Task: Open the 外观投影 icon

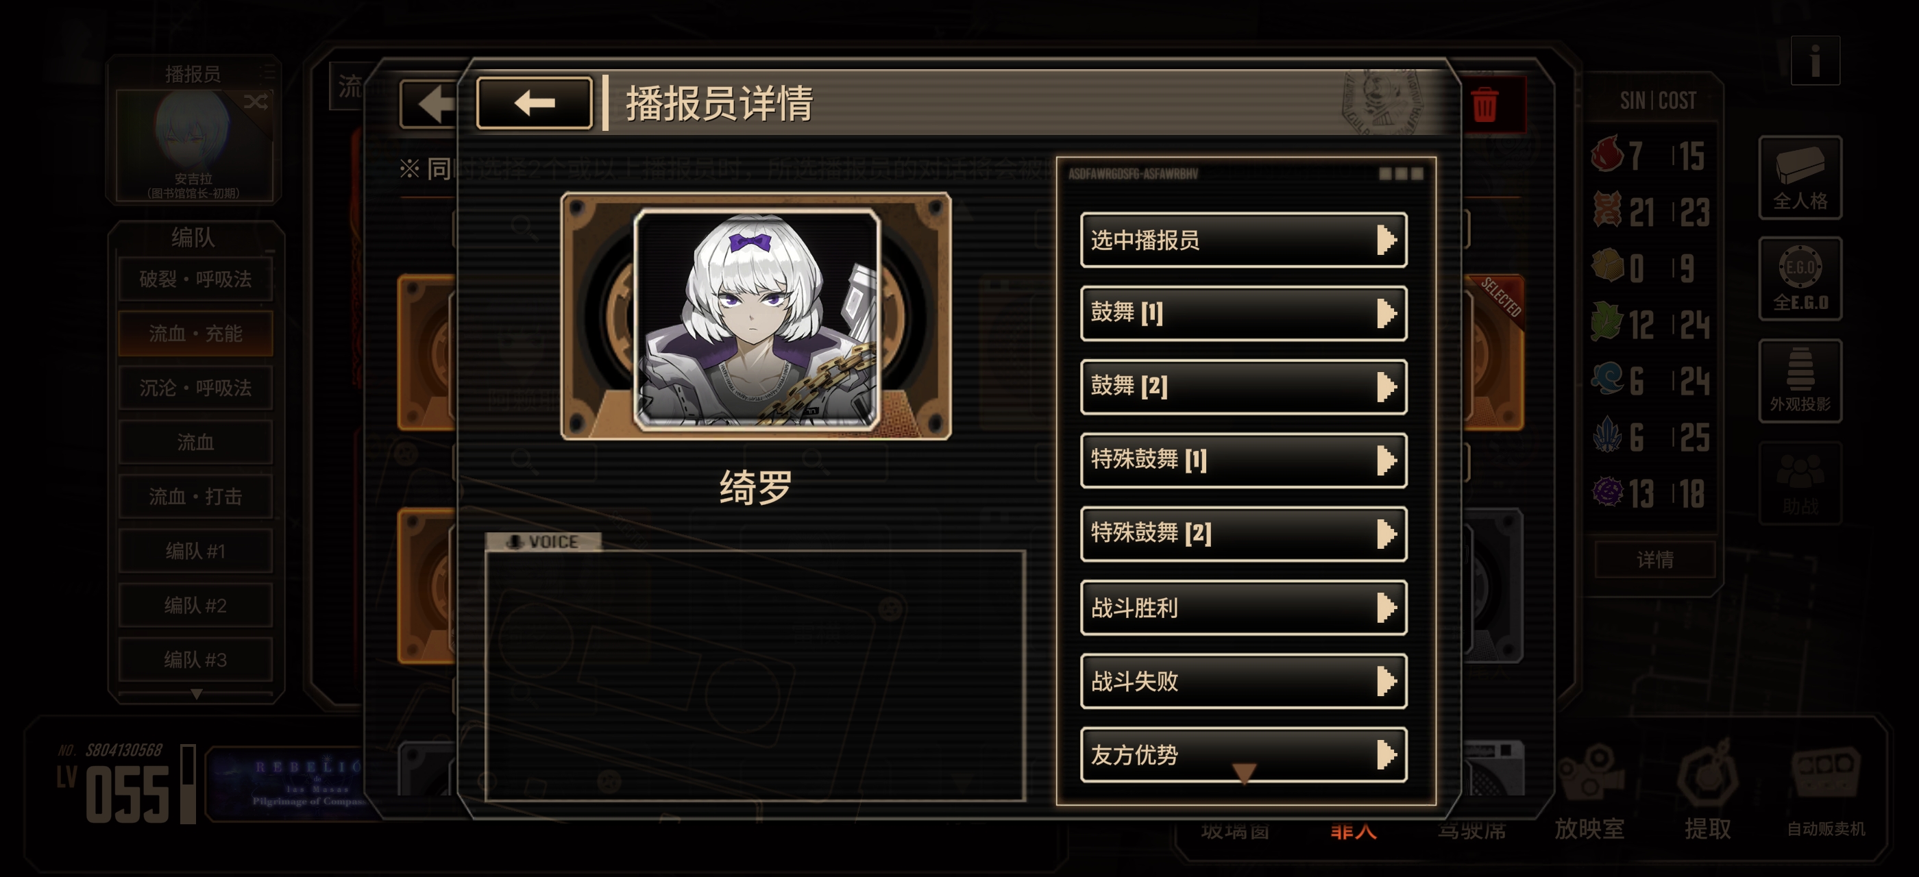Action: [1800, 380]
